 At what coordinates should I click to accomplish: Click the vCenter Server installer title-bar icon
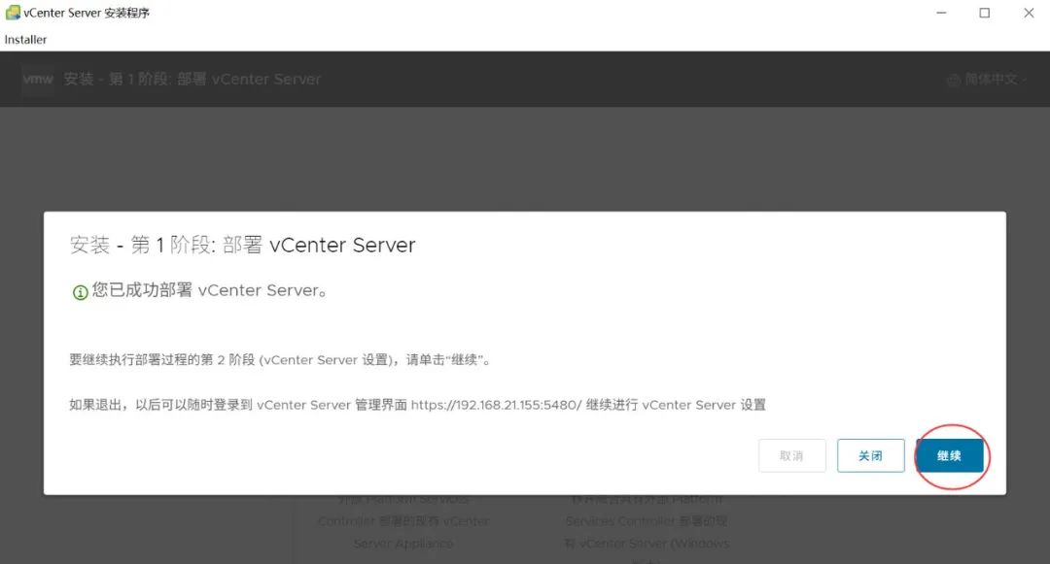pos(12,13)
